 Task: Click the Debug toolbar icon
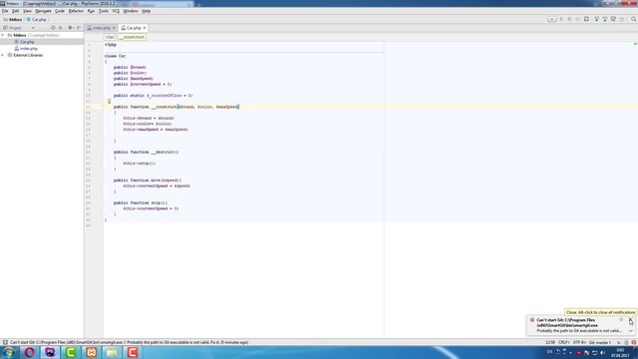[569, 19]
